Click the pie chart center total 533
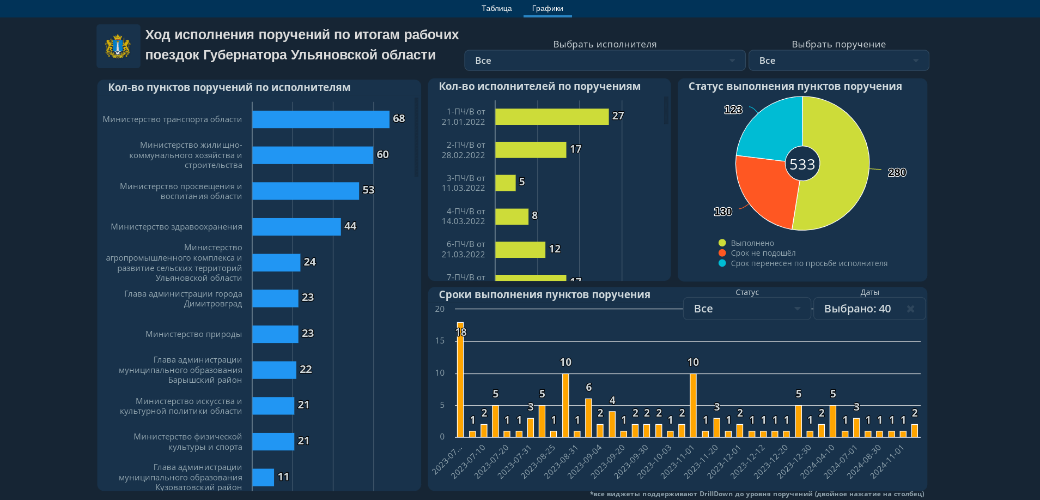This screenshot has width=1040, height=500. [802, 164]
